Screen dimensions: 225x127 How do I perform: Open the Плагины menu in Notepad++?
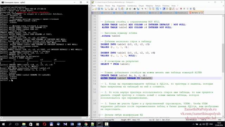click(x=166, y=6)
